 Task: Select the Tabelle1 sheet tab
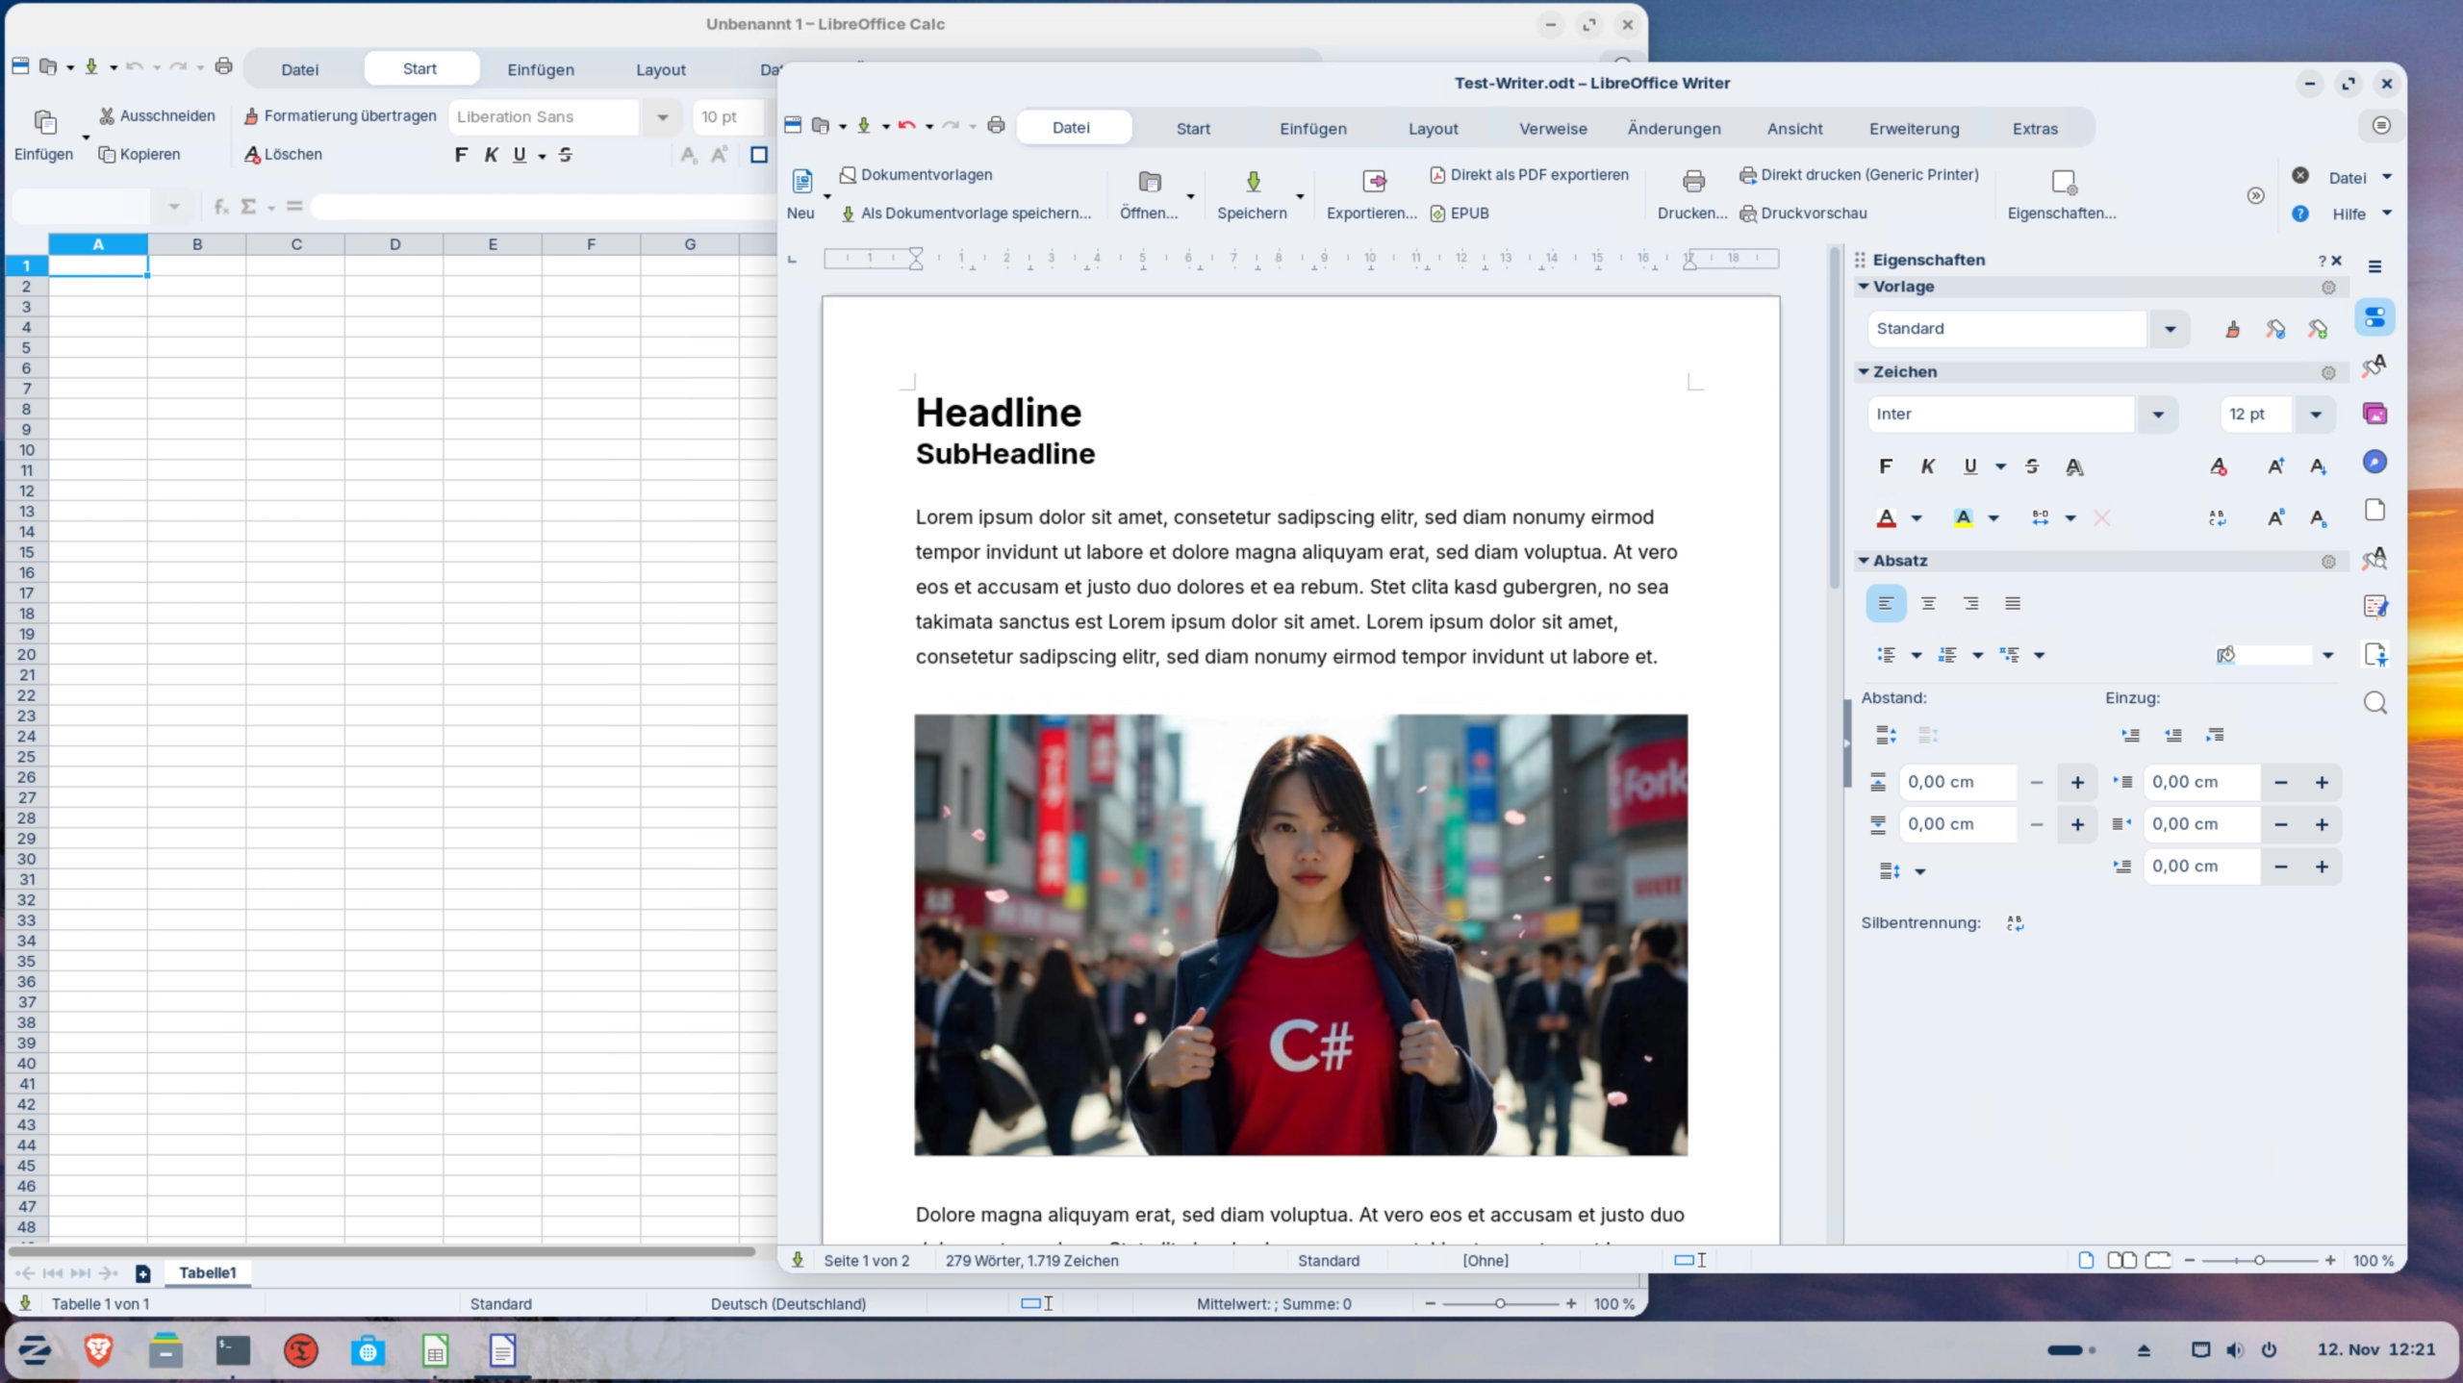pyautogui.click(x=206, y=1271)
